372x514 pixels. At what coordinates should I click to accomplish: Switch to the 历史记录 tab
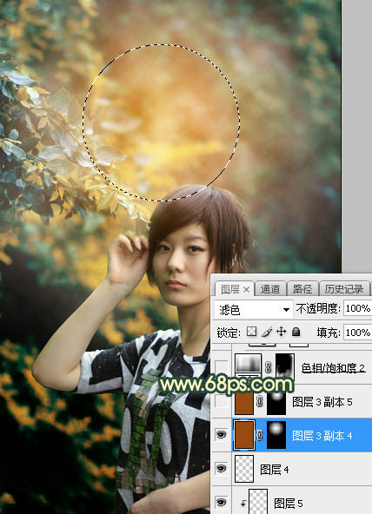pos(344,289)
